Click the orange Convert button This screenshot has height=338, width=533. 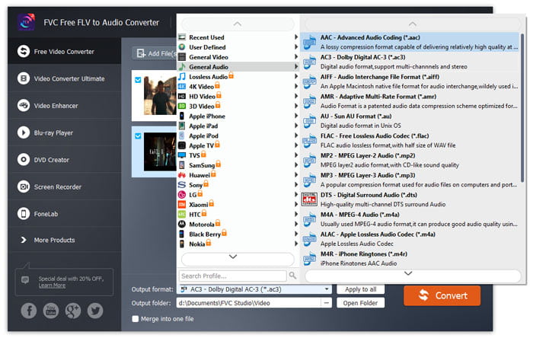point(442,295)
